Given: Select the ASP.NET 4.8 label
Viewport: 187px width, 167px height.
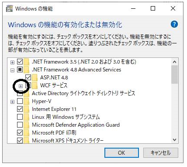Looking at the screenshot, I should click(54, 78).
